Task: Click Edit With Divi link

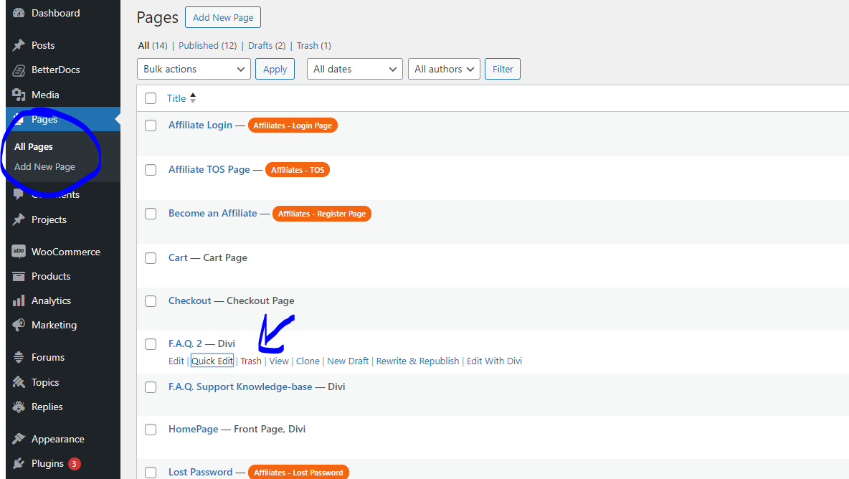Action: coord(494,361)
